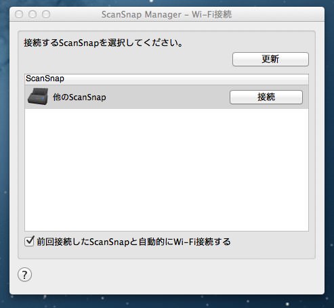Click the ScanSnap Manager – Wi-Fi接続 title text
The image size is (334, 308).
tap(167, 14)
